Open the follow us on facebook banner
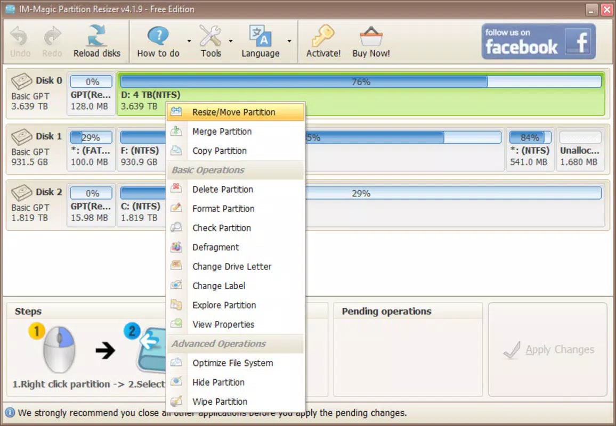The width and height of the screenshot is (616, 426). tap(539, 41)
